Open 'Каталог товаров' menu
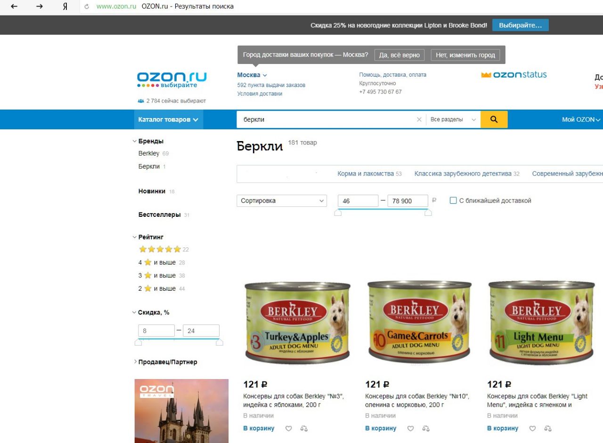This screenshot has width=603, height=443. click(168, 119)
